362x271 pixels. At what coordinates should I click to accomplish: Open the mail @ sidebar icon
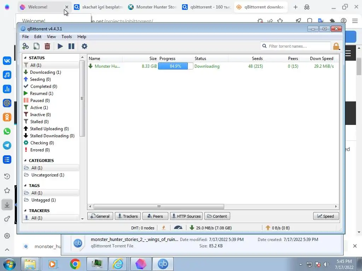point(7,103)
